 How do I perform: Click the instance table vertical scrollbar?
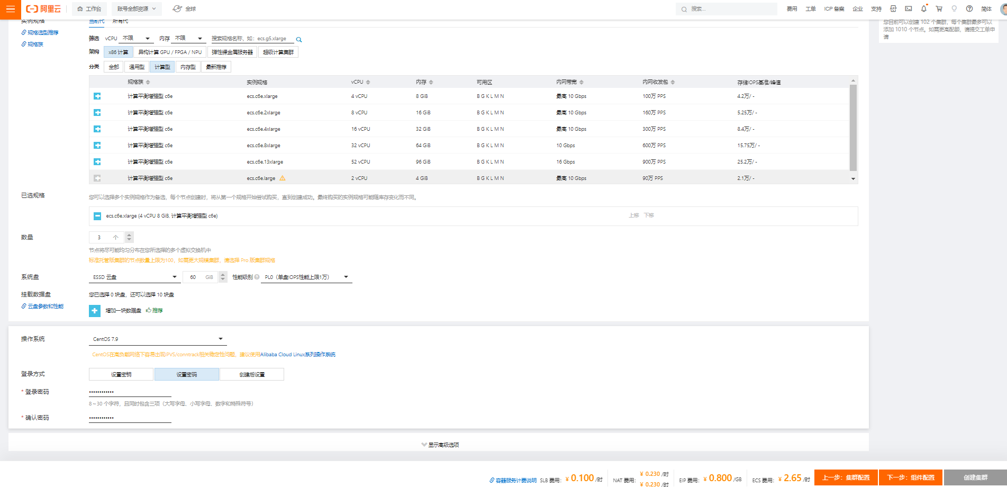coord(853,128)
